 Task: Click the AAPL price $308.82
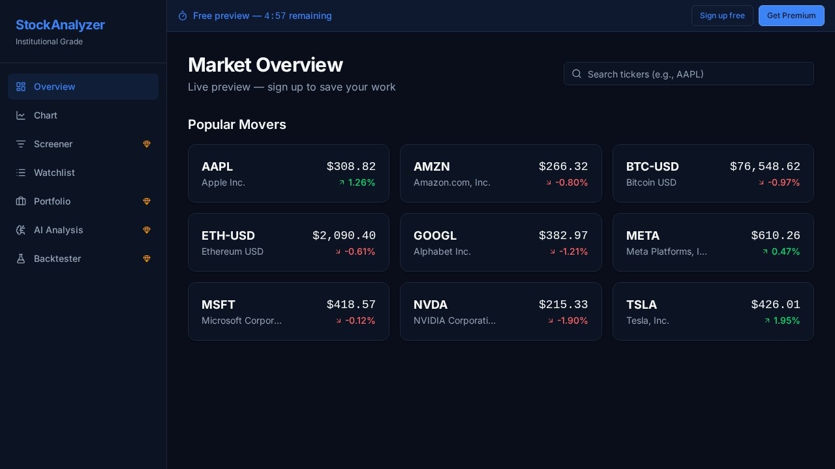[x=351, y=167]
